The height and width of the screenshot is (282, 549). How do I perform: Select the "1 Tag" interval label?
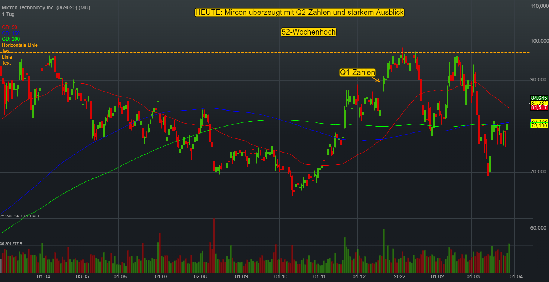(x=8, y=14)
